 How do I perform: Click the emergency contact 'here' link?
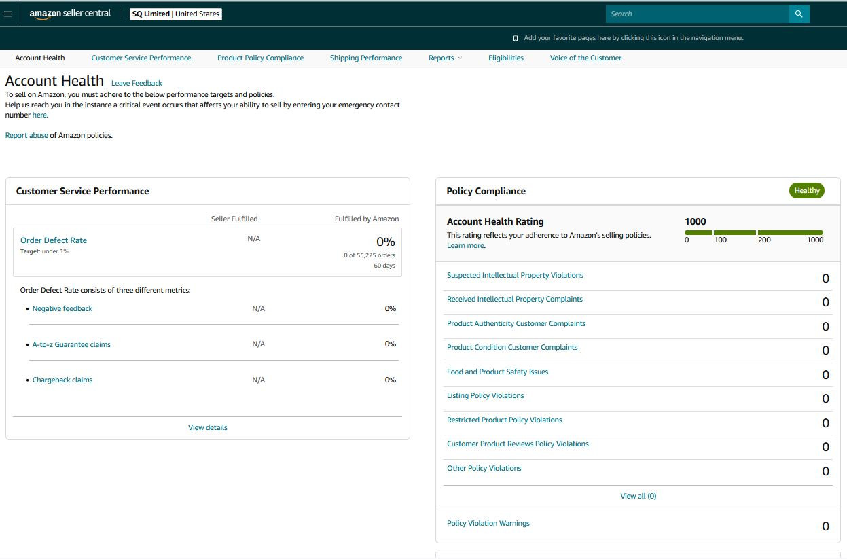pyautogui.click(x=39, y=115)
